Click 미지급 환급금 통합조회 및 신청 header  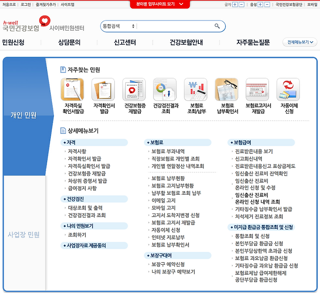click(261, 227)
